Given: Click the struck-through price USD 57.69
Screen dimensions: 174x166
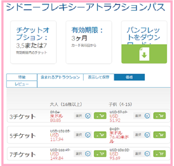Looking at the screenshot, I should 118,112.
